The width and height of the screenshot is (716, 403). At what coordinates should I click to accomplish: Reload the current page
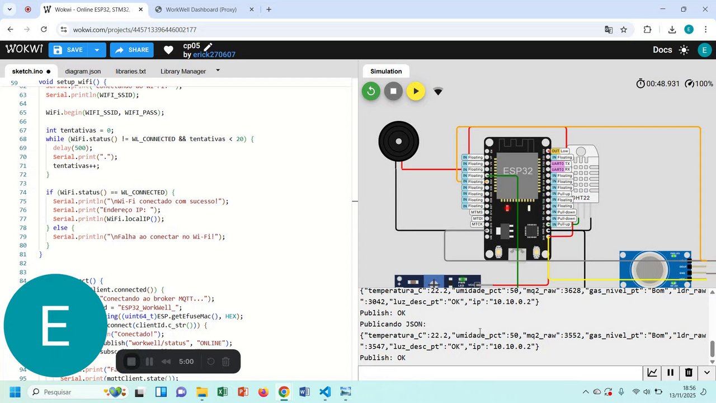tap(44, 30)
